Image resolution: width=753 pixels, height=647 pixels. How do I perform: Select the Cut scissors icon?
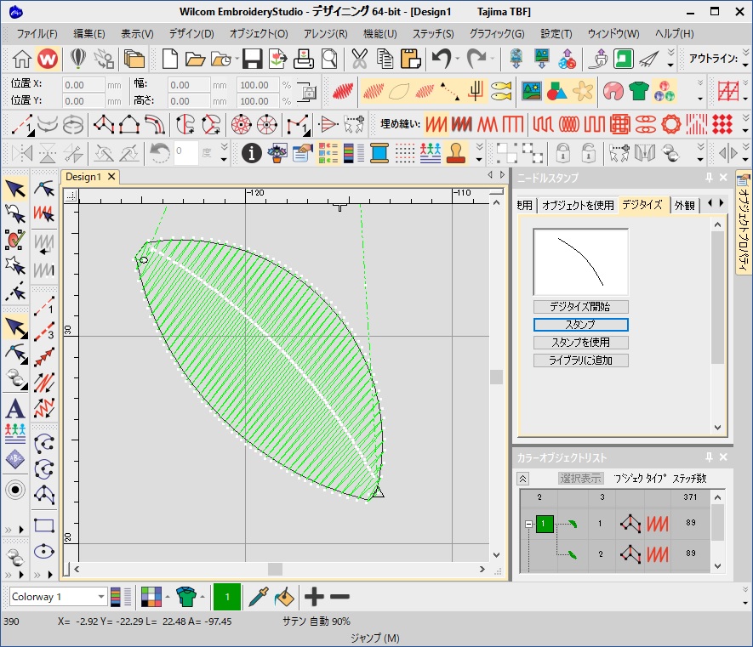[x=359, y=59]
